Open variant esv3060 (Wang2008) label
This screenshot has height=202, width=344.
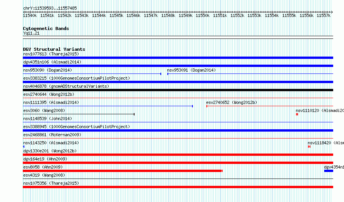click(44, 110)
